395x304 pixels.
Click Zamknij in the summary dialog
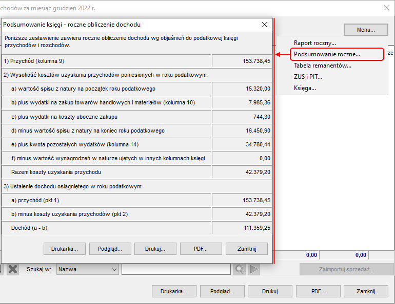point(247,249)
